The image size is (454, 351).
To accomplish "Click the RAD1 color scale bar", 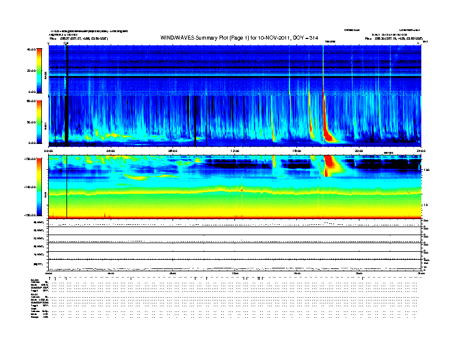I will [x=39, y=122].
